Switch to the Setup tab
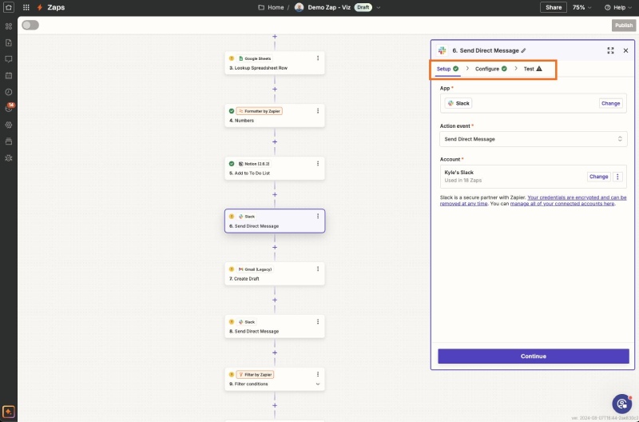This screenshot has width=639, height=422. click(447, 69)
